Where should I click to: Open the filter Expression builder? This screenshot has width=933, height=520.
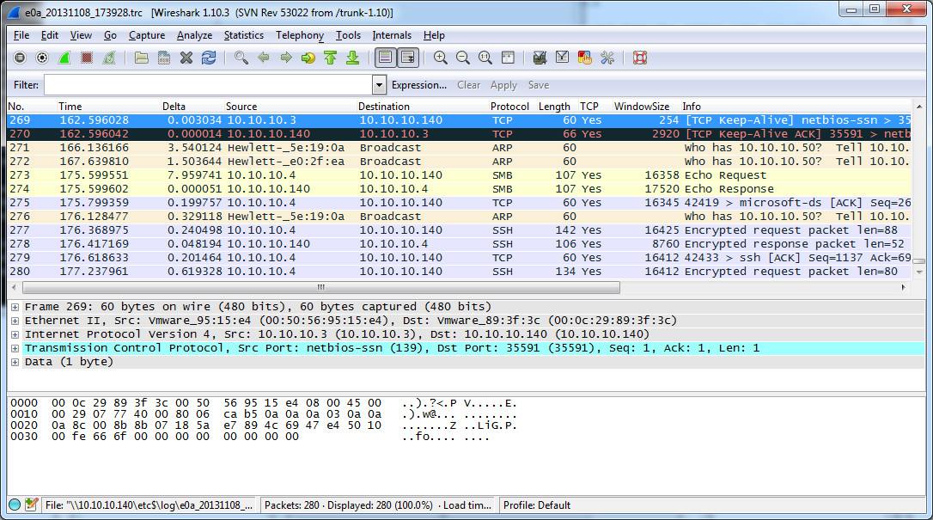pos(419,85)
